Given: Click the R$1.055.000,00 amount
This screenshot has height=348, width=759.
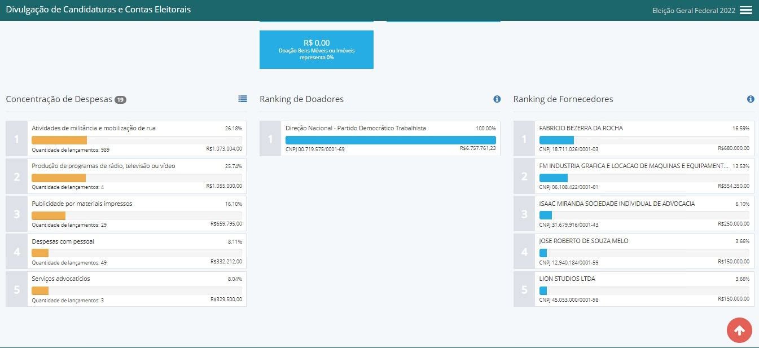Looking at the screenshot, I should [x=224, y=186].
